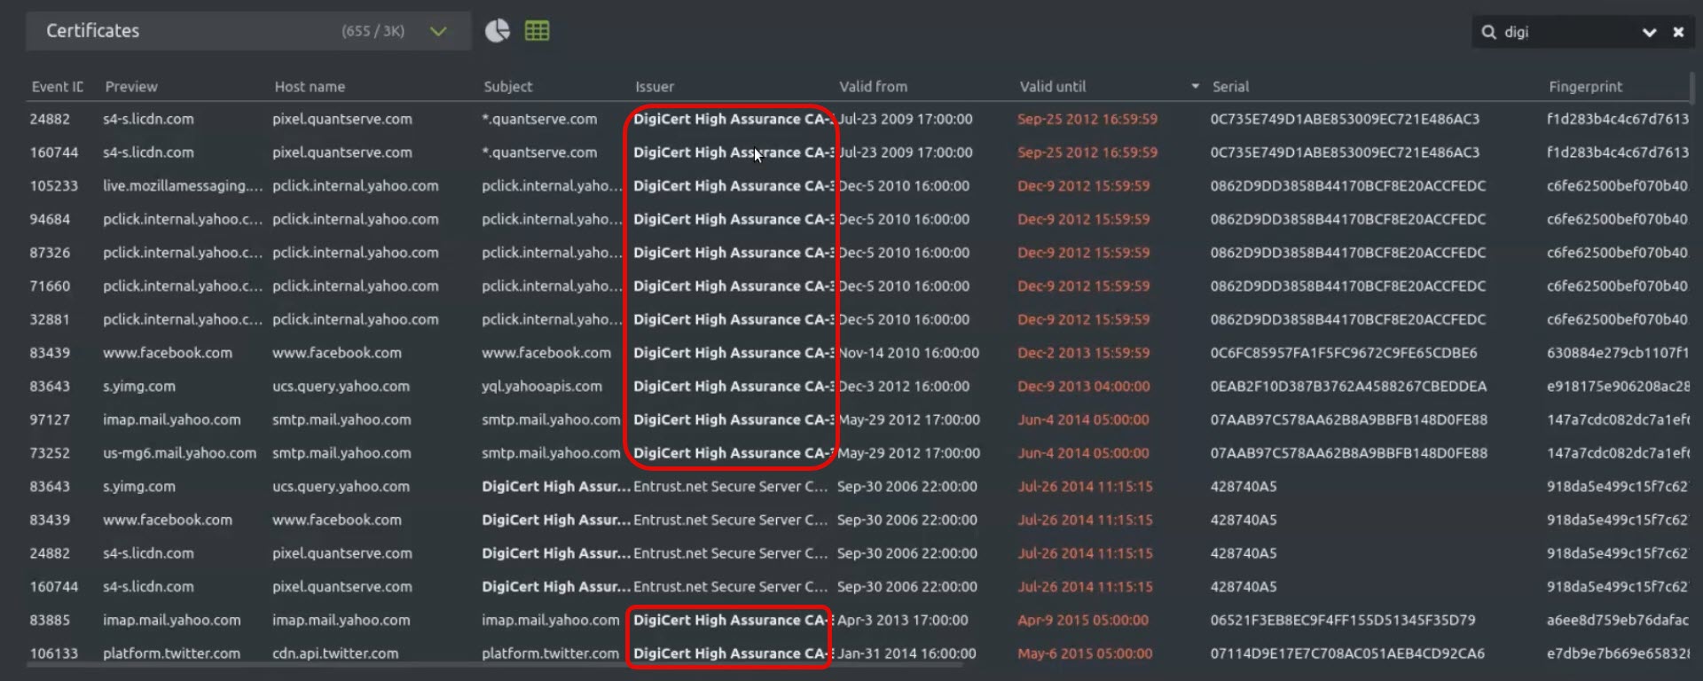
Task: Use the vertical scrollbar at right edge
Action: [x=1692, y=89]
